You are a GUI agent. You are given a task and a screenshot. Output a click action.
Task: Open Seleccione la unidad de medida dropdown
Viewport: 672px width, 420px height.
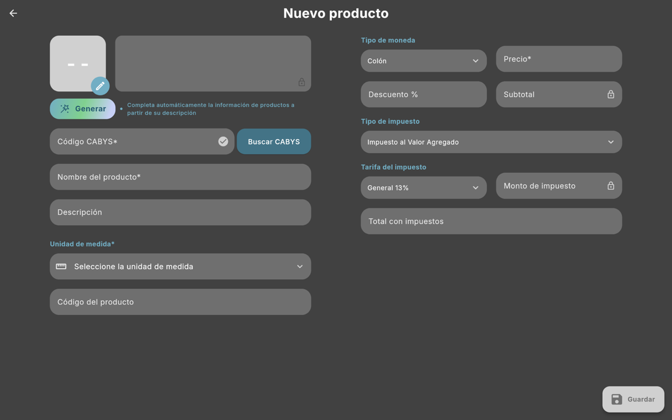tap(181, 267)
